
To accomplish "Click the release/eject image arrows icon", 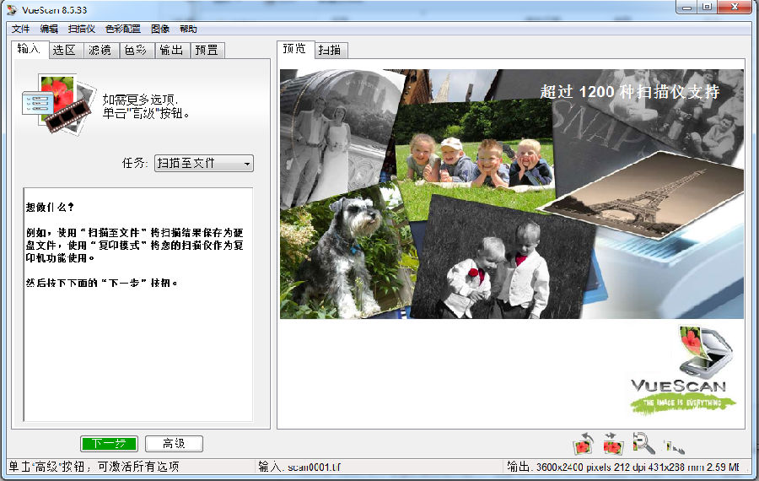I will [673, 445].
